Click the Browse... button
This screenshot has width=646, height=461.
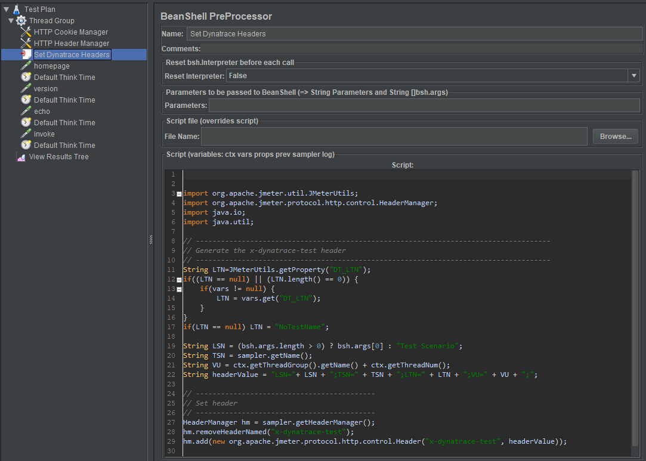tap(616, 137)
